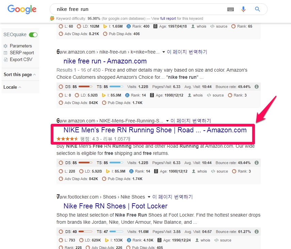Viewport: 291px width, 249px height.
Task: Click the DS 85 bar in first Amazon result
Action: (x=85, y=87)
